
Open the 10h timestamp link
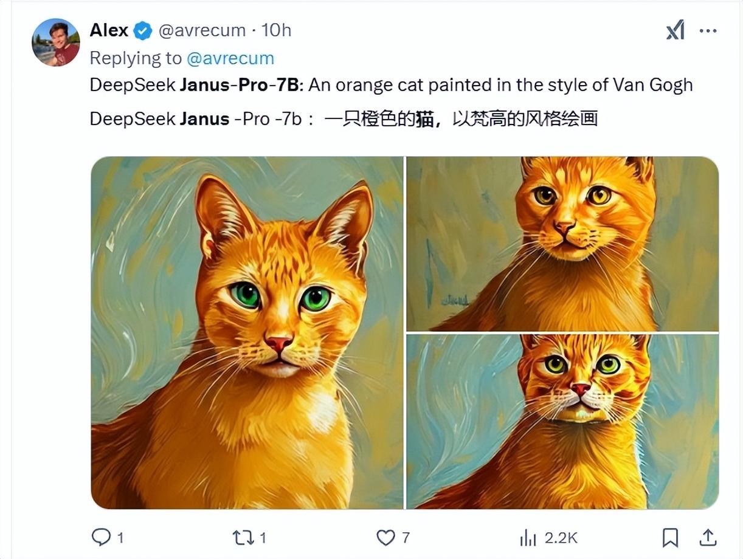277,30
